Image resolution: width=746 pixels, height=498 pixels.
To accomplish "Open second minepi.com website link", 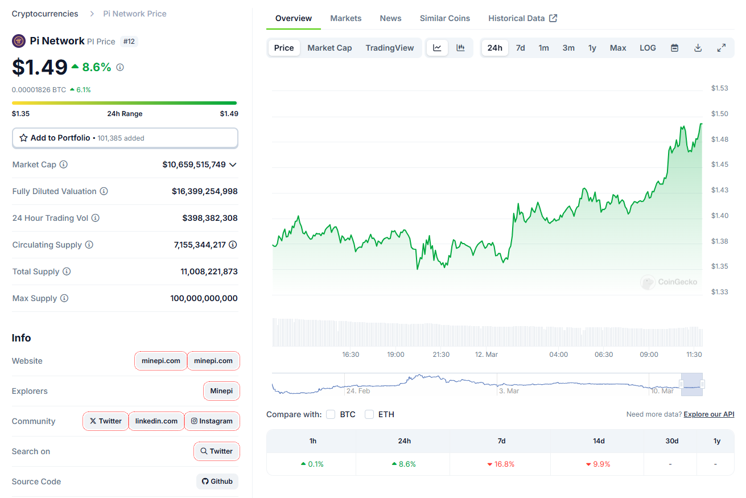I will pos(213,361).
